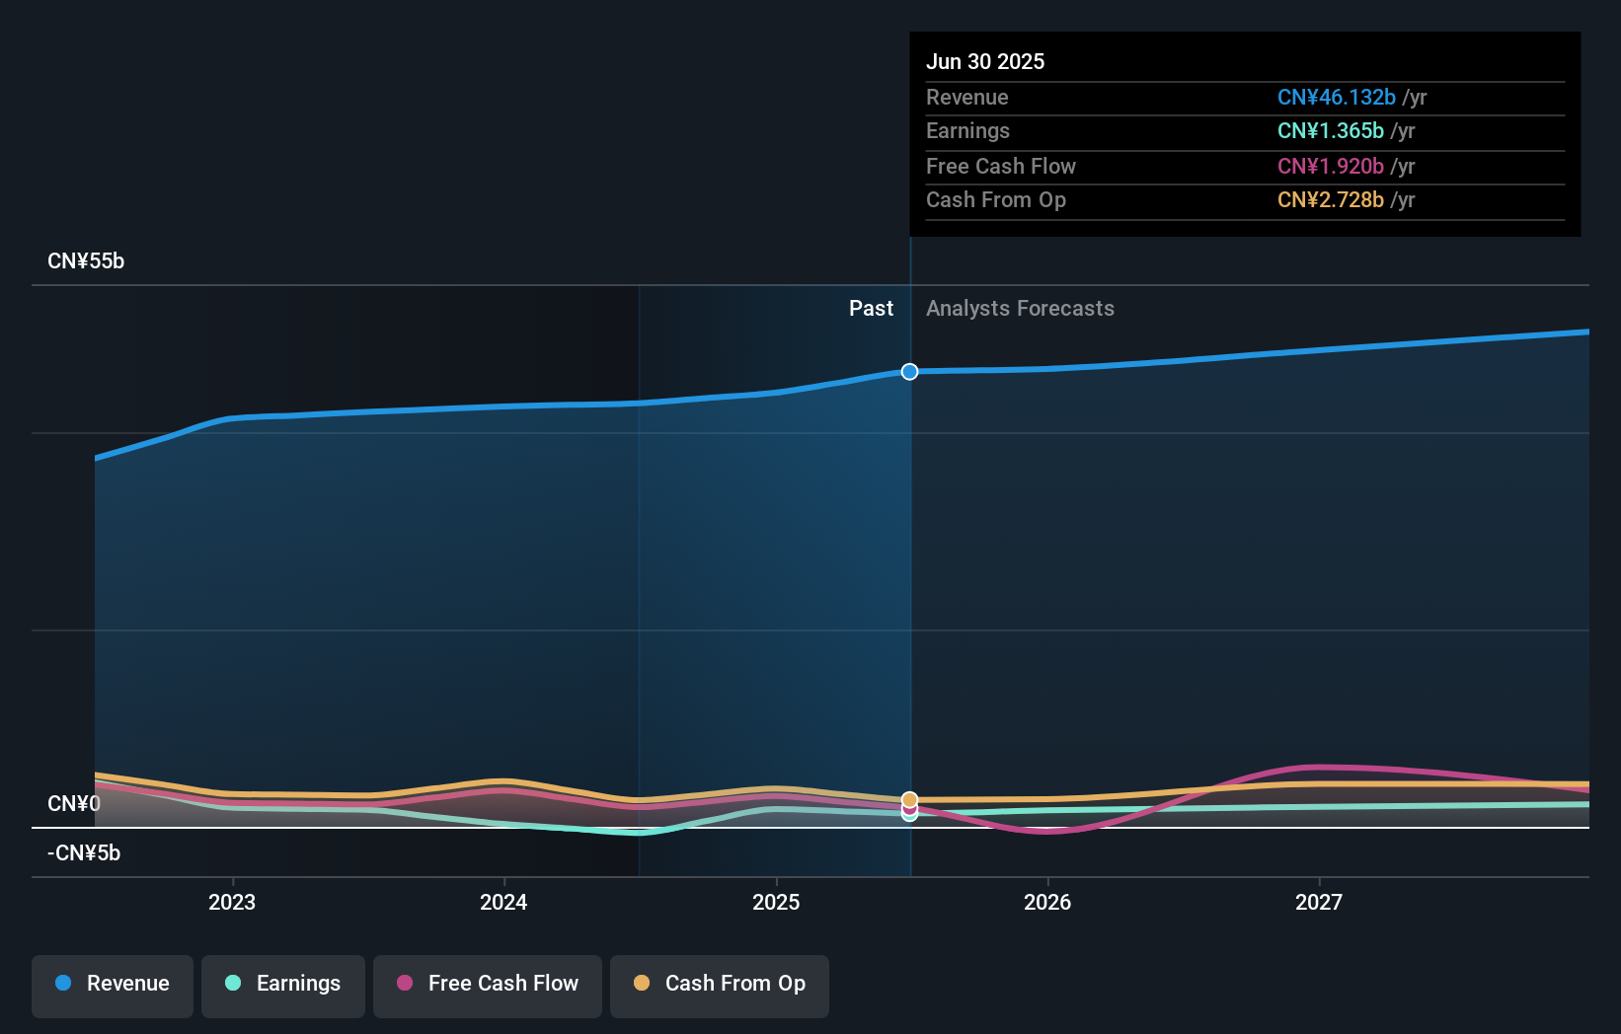Image resolution: width=1621 pixels, height=1034 pixels.
Task: Click the pink Free Cash Flow legend dot
Action: (x=406, y=984)
